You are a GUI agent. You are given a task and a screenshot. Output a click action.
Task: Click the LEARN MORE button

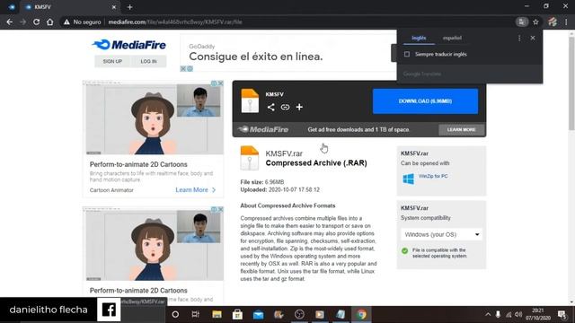point(461,129)
